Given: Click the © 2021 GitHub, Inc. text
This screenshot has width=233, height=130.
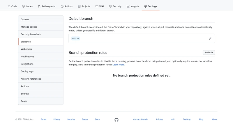Looking at the screenshot, I should click(x=24, y=119).
